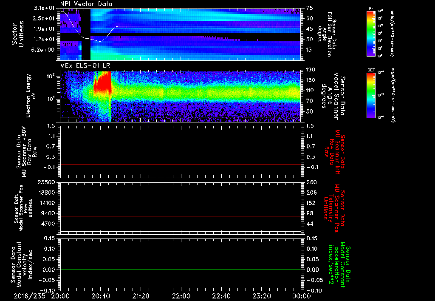435x301 pixels.
Task: Click the 23500 scanner position tick label
Action: 47,182
